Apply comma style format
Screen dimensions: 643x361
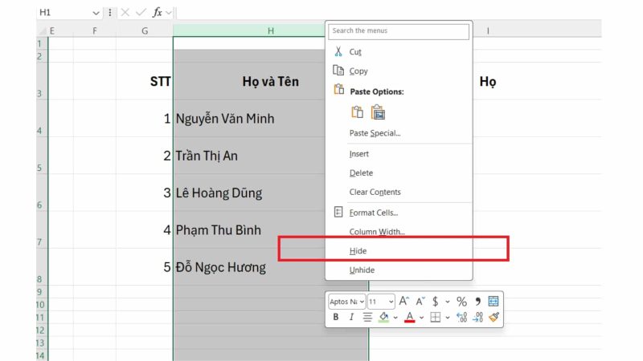point(477,302)
